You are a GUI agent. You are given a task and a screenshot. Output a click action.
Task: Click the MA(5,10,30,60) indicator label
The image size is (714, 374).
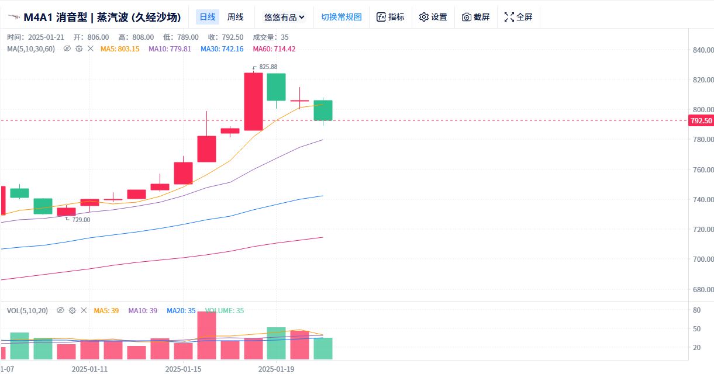pos(31,49)
